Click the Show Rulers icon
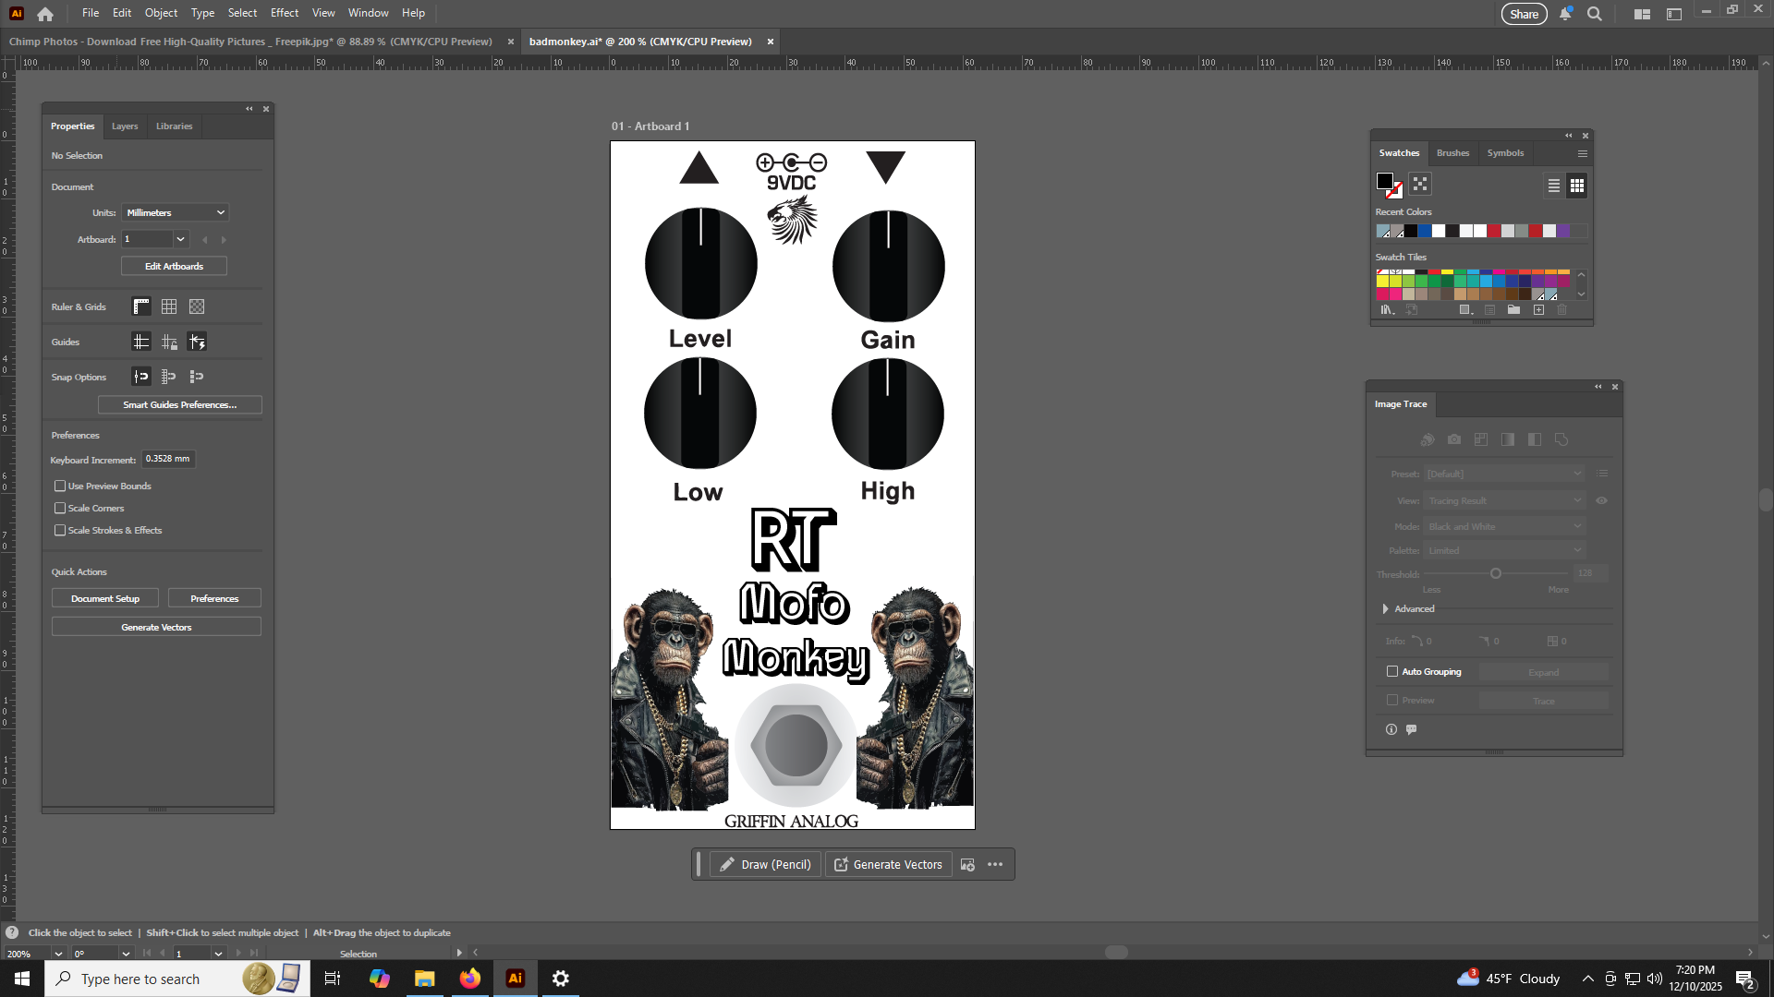The width and height of the screenshot is (1774, 997). (x=141, y=306)
